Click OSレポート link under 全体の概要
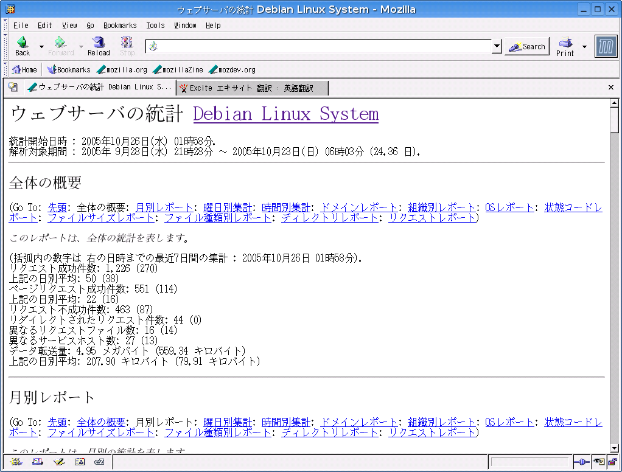 click(x=509, y=207)
